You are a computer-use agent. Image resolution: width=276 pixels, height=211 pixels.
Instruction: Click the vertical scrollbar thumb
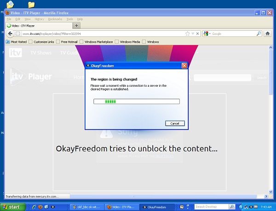coord(271,72)
